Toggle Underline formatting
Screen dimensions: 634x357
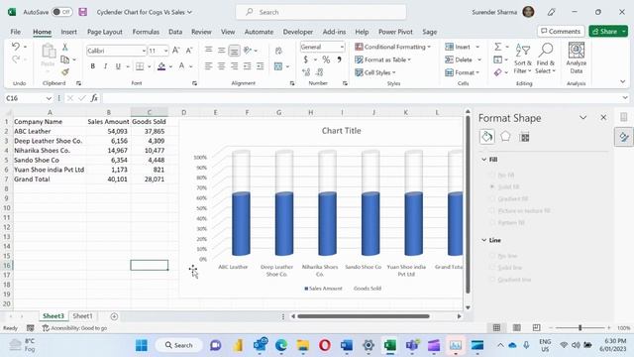tap(118, 66)
